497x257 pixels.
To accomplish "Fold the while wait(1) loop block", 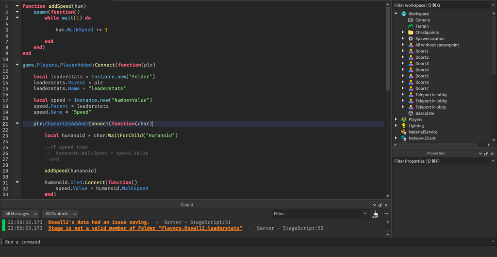I will 17,18.
